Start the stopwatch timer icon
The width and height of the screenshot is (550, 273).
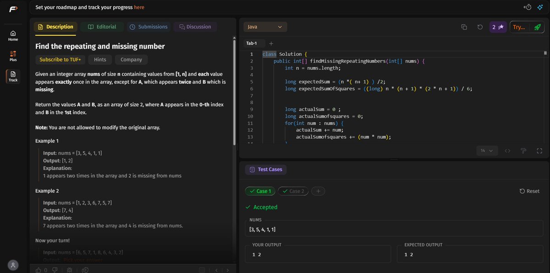pyautogui.click(x=528, y=7)
